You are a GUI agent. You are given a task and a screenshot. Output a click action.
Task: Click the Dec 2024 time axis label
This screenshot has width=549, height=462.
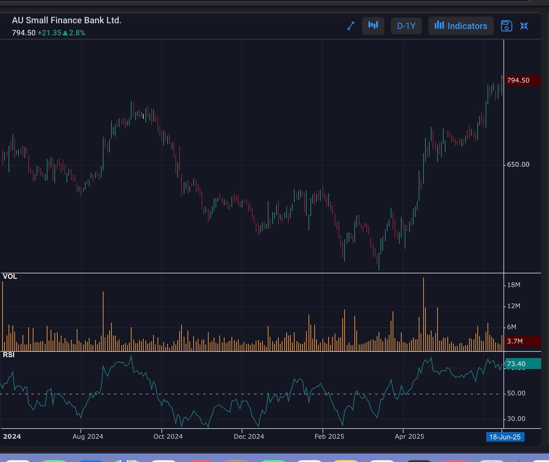point(249,437)
